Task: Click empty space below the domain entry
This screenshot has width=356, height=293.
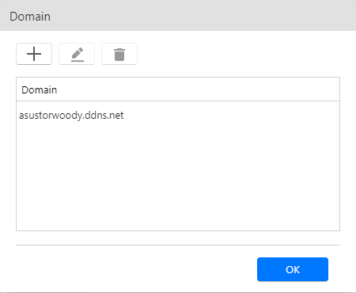Action: [x=178, y=177]
